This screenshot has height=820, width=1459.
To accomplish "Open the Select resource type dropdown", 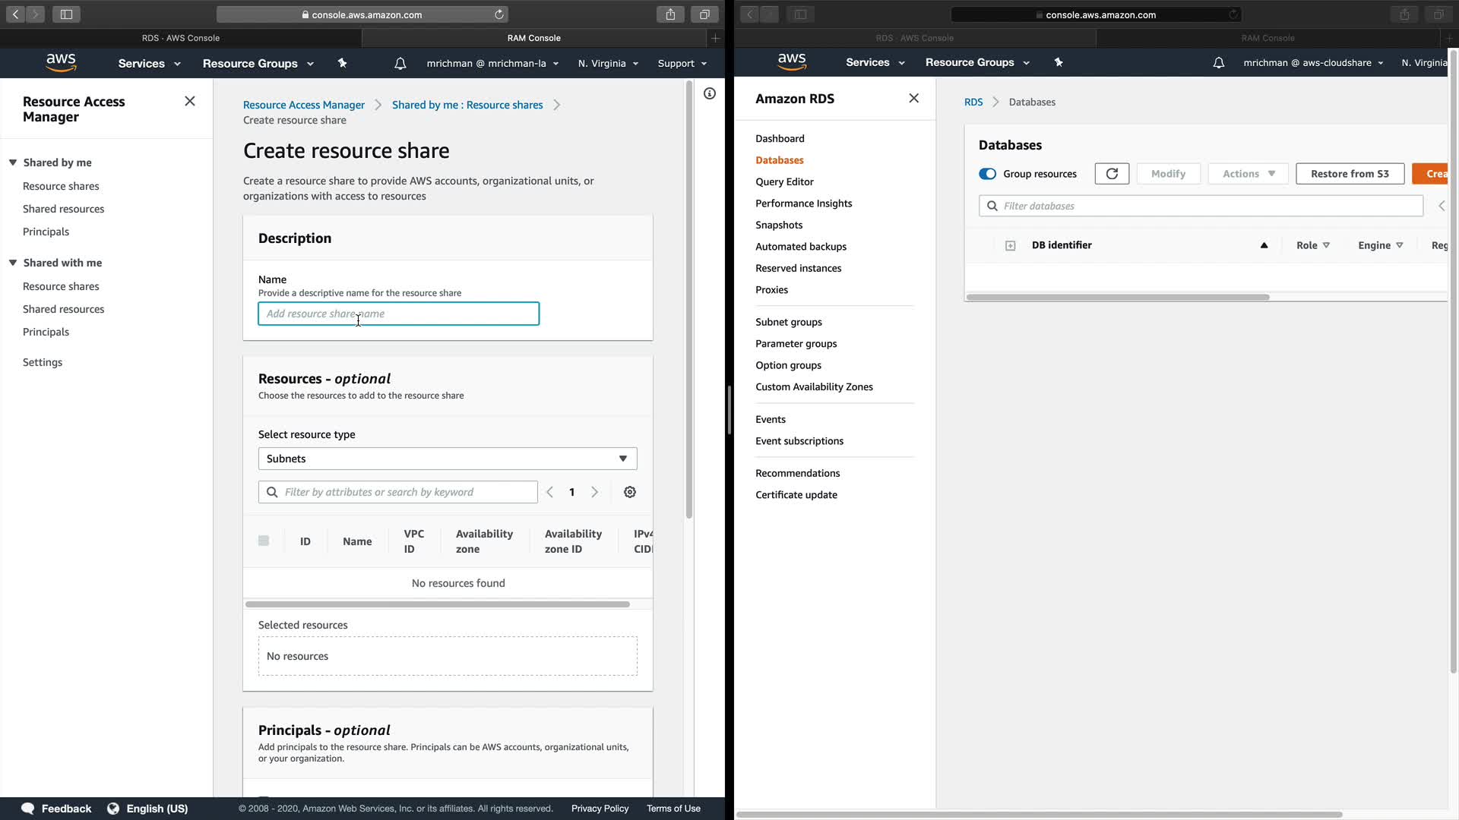I will pos(447,459).
